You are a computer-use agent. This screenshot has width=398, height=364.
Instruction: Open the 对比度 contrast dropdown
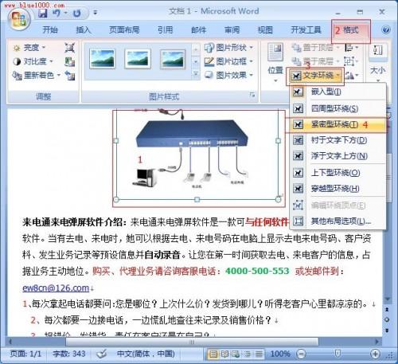point(33,61)
